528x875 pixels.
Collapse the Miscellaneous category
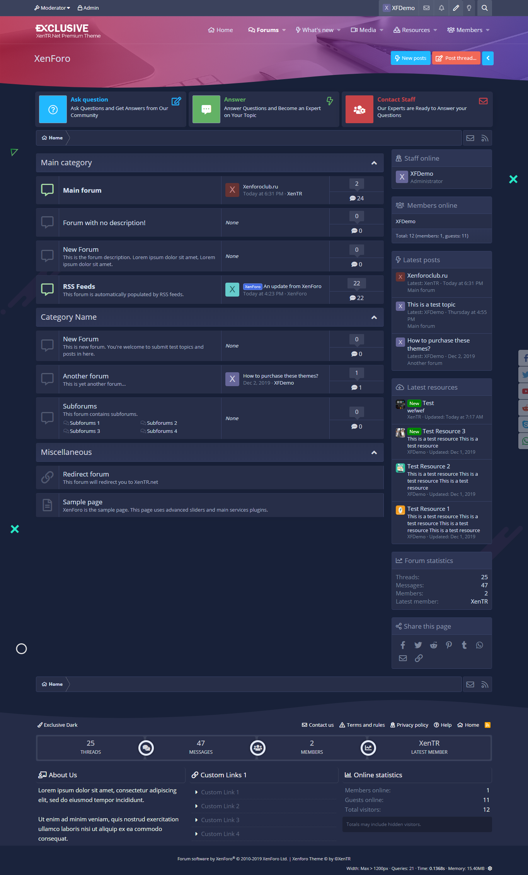(x=374, y=453)
